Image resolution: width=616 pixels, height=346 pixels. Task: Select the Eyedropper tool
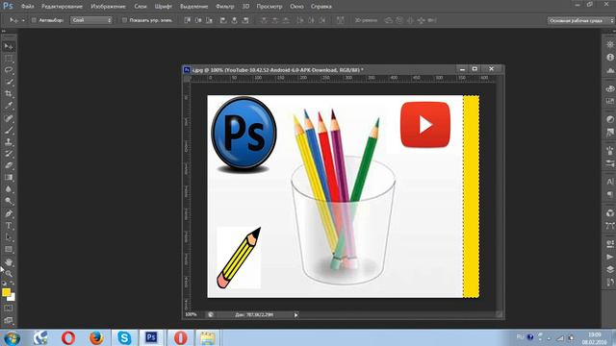(x=9, y=106)
